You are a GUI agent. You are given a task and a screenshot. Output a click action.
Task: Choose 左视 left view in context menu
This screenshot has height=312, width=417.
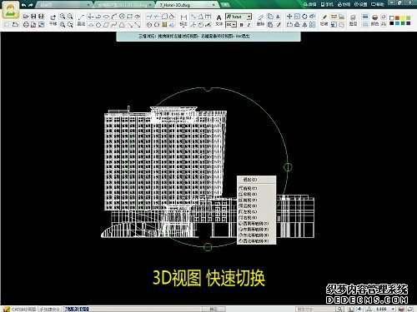(257, 211)
